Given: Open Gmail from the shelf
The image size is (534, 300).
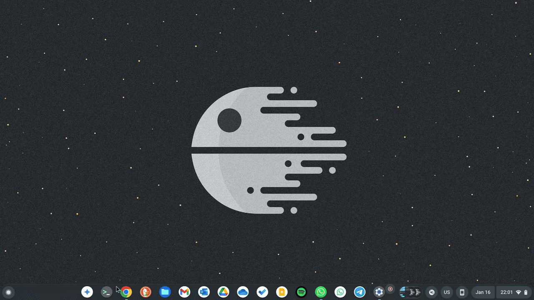Looking at the screenshot, I should (184, 292).
